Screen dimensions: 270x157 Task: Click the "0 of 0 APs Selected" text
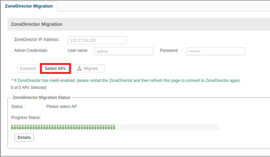pos(28,87)
